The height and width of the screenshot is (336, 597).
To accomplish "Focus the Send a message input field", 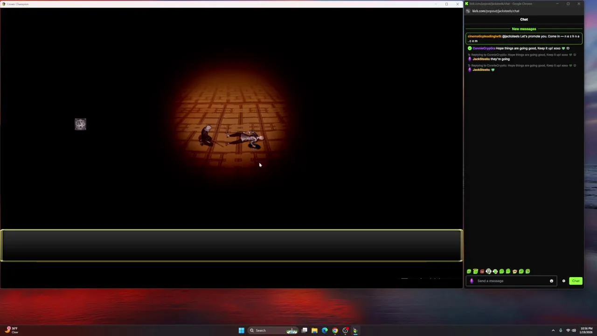I will [x=512, y=281].
